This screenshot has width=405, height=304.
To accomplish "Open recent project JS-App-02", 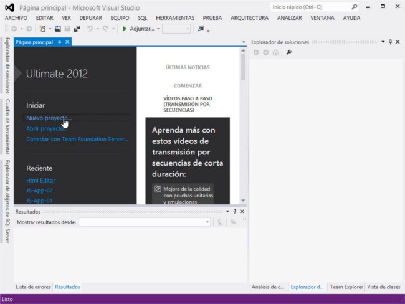I will (39, 191).
